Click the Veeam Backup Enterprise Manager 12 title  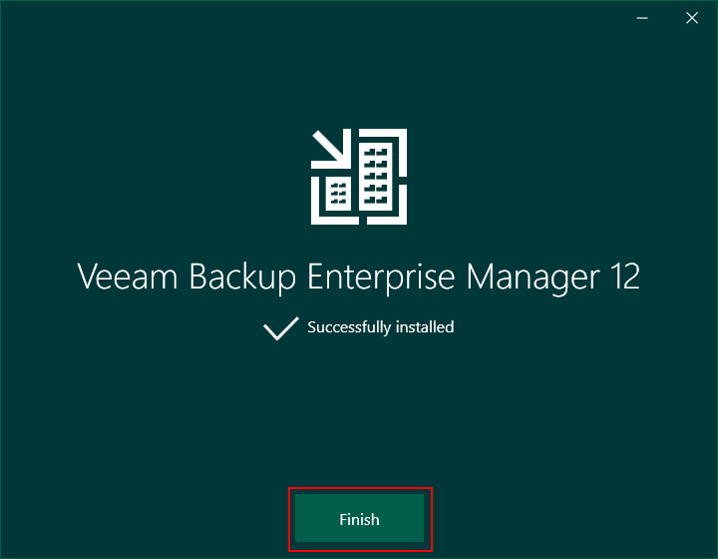tap(359, 278)
